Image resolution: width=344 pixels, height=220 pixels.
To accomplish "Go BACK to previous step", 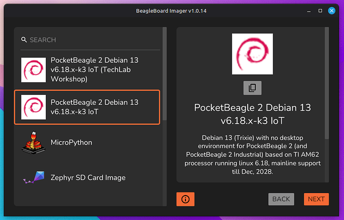I will pyautogui.click(x=281, y=199).
